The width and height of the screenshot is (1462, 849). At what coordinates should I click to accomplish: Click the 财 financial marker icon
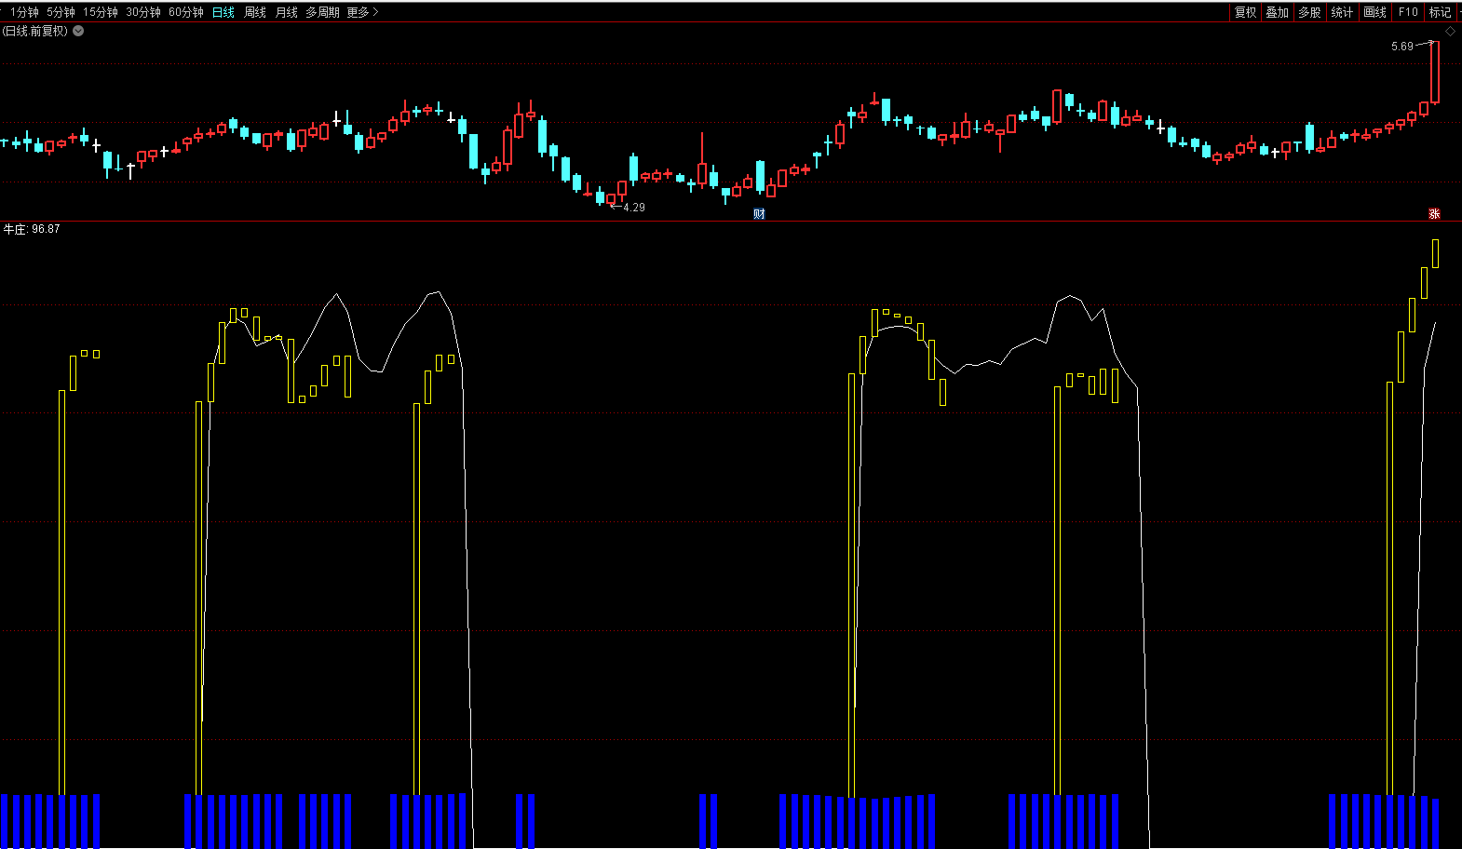(759, 214)
